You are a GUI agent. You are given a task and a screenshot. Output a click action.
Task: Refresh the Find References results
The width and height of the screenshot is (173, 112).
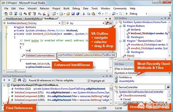[14, 80]
